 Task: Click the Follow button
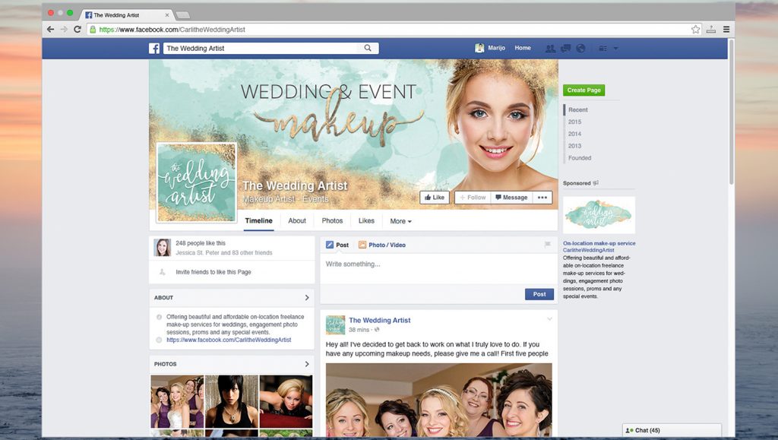click(473, 198)
